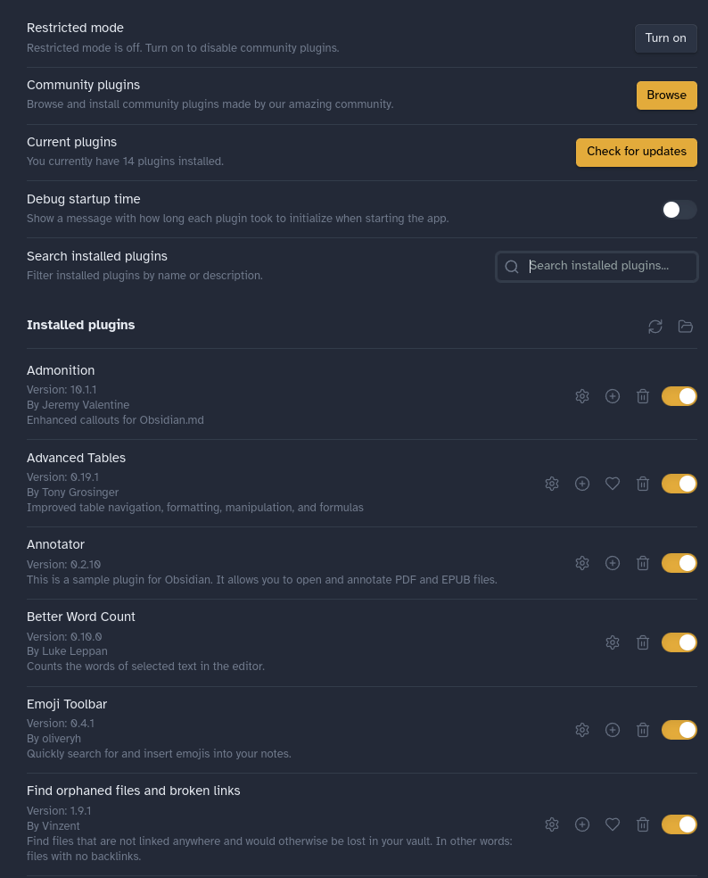Disable the Admonition plugin toggle

pos(679,396)
